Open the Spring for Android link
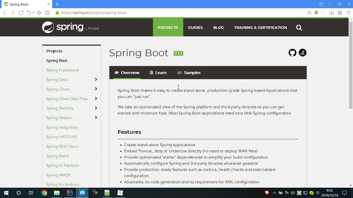The width and height of the screenshot is (353, 198). tap(63, 185)
